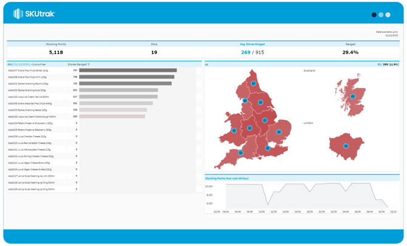Click the SKUtrak logo in the header
This screenshot has height=246, width=407.
click(34, 13)
